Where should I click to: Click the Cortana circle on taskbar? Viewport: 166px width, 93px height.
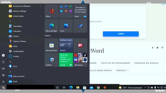point(57,88)
